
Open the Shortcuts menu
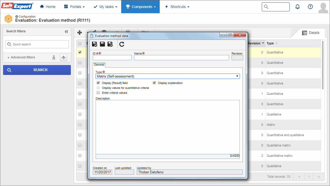tap(177, 7)
